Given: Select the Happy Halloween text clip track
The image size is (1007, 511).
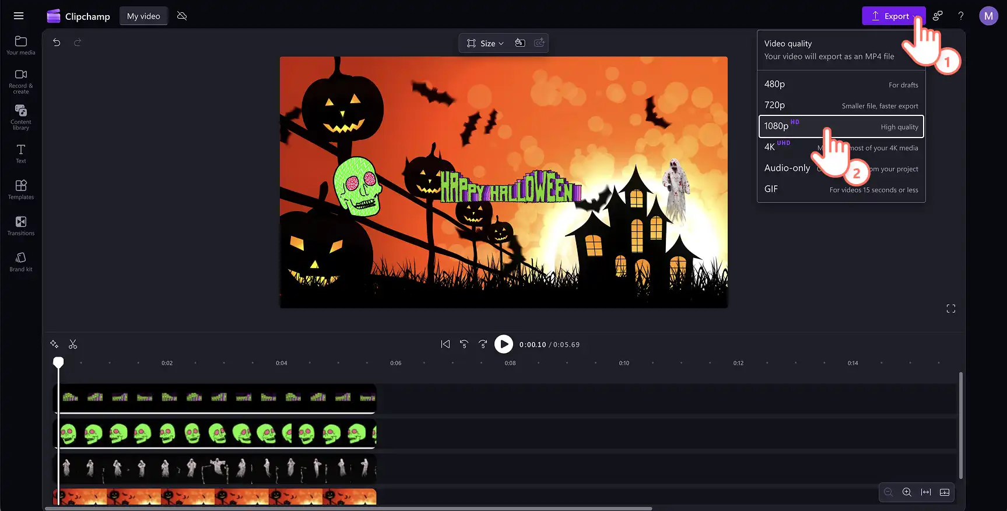Looking at the screenshot, I should [x=215, y=398].
